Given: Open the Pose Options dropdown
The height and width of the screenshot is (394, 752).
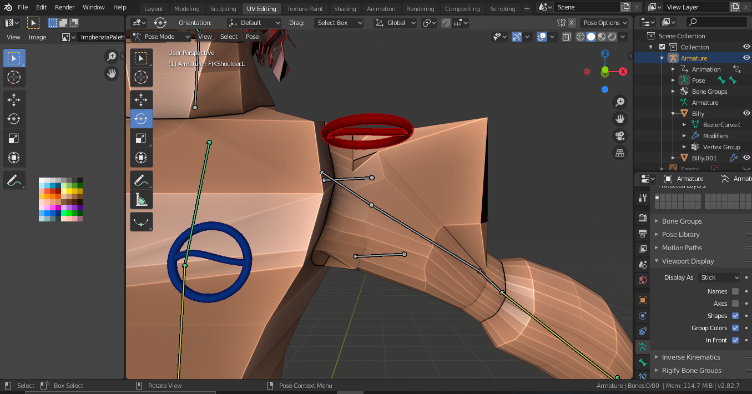Looking at the screenshot, I should point(605,23).
